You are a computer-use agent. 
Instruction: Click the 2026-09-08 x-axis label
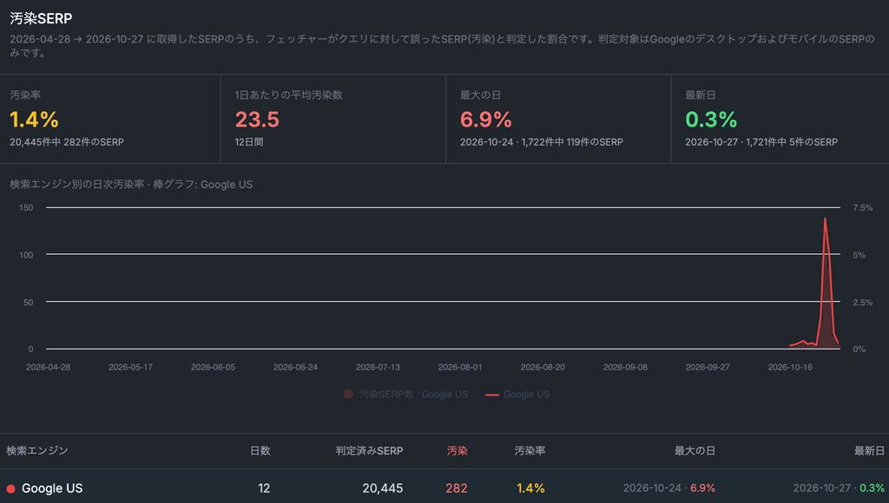(x=625, y=367)
